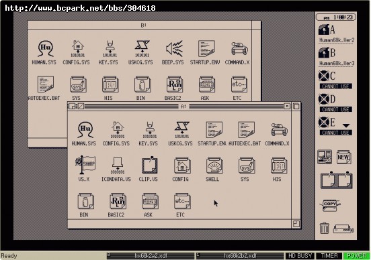Click the pencil edit button in A: title bar
The height and width of the screenshot is (260, 371).
[81, 107]
